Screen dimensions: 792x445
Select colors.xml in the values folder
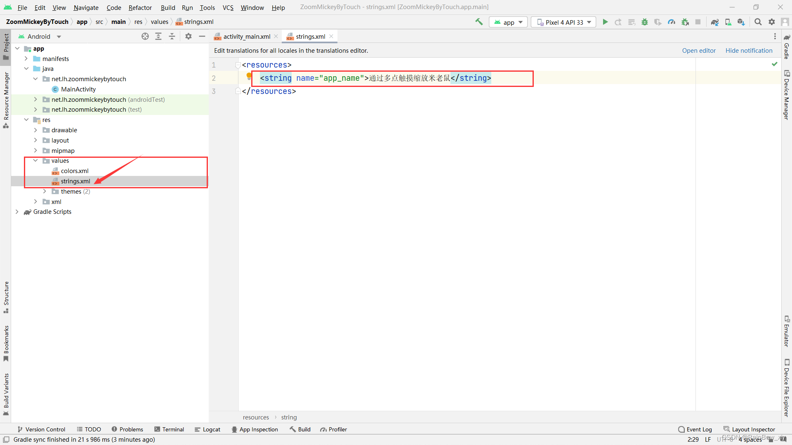pyautogui.click(x=75, y=171)
